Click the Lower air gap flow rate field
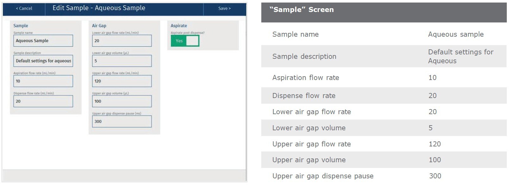This screenshot has width=509, height=185. (122, 41)
